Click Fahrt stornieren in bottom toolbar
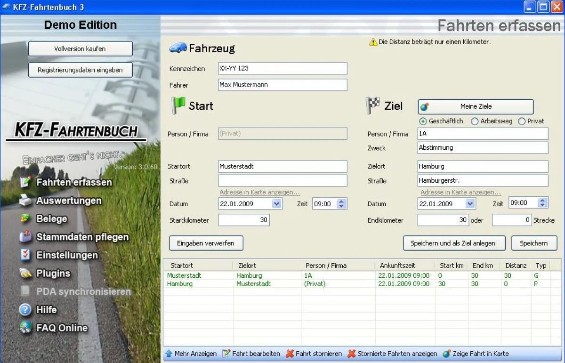This screenshot has width=565, height=363. click(314, 354)
